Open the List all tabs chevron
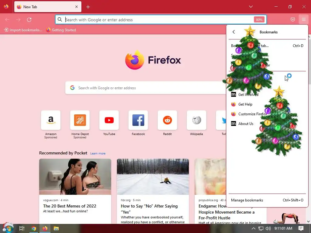311x233 pixels. point(251,7)
